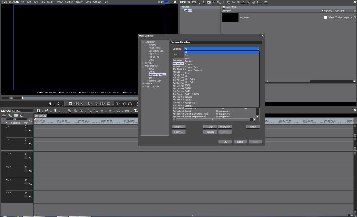
Task: Toggle mute eye on track 2A
Action: pyautogui.click(x=25, y=167)
